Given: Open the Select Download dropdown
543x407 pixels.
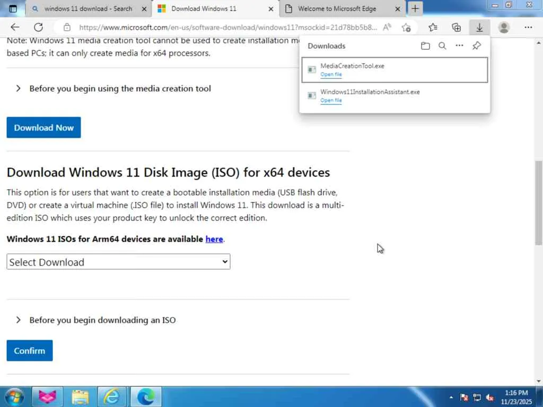Looking at the screenshot, I should [x=118, y=262].
